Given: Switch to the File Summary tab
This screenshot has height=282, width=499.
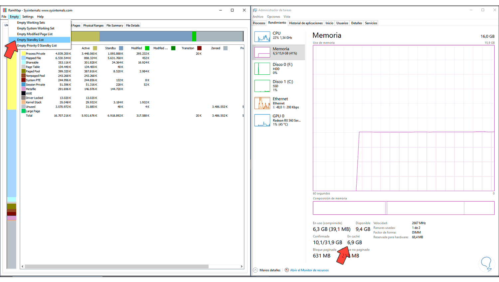Looking at the screenshot, I should tap(115, 26).
